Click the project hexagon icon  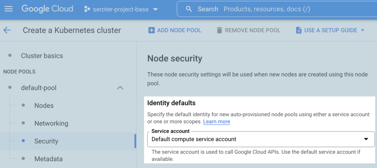(87, 9)
